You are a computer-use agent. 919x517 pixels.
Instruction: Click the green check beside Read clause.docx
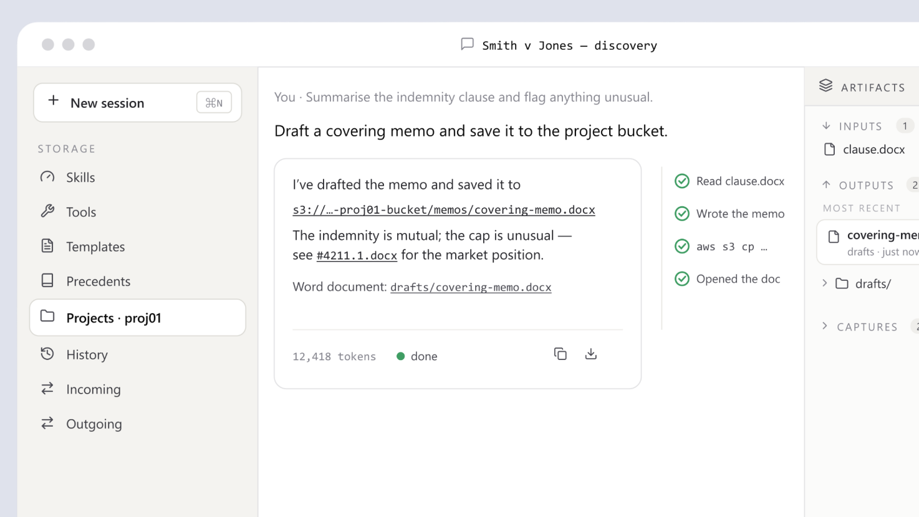tap(682, 181)
